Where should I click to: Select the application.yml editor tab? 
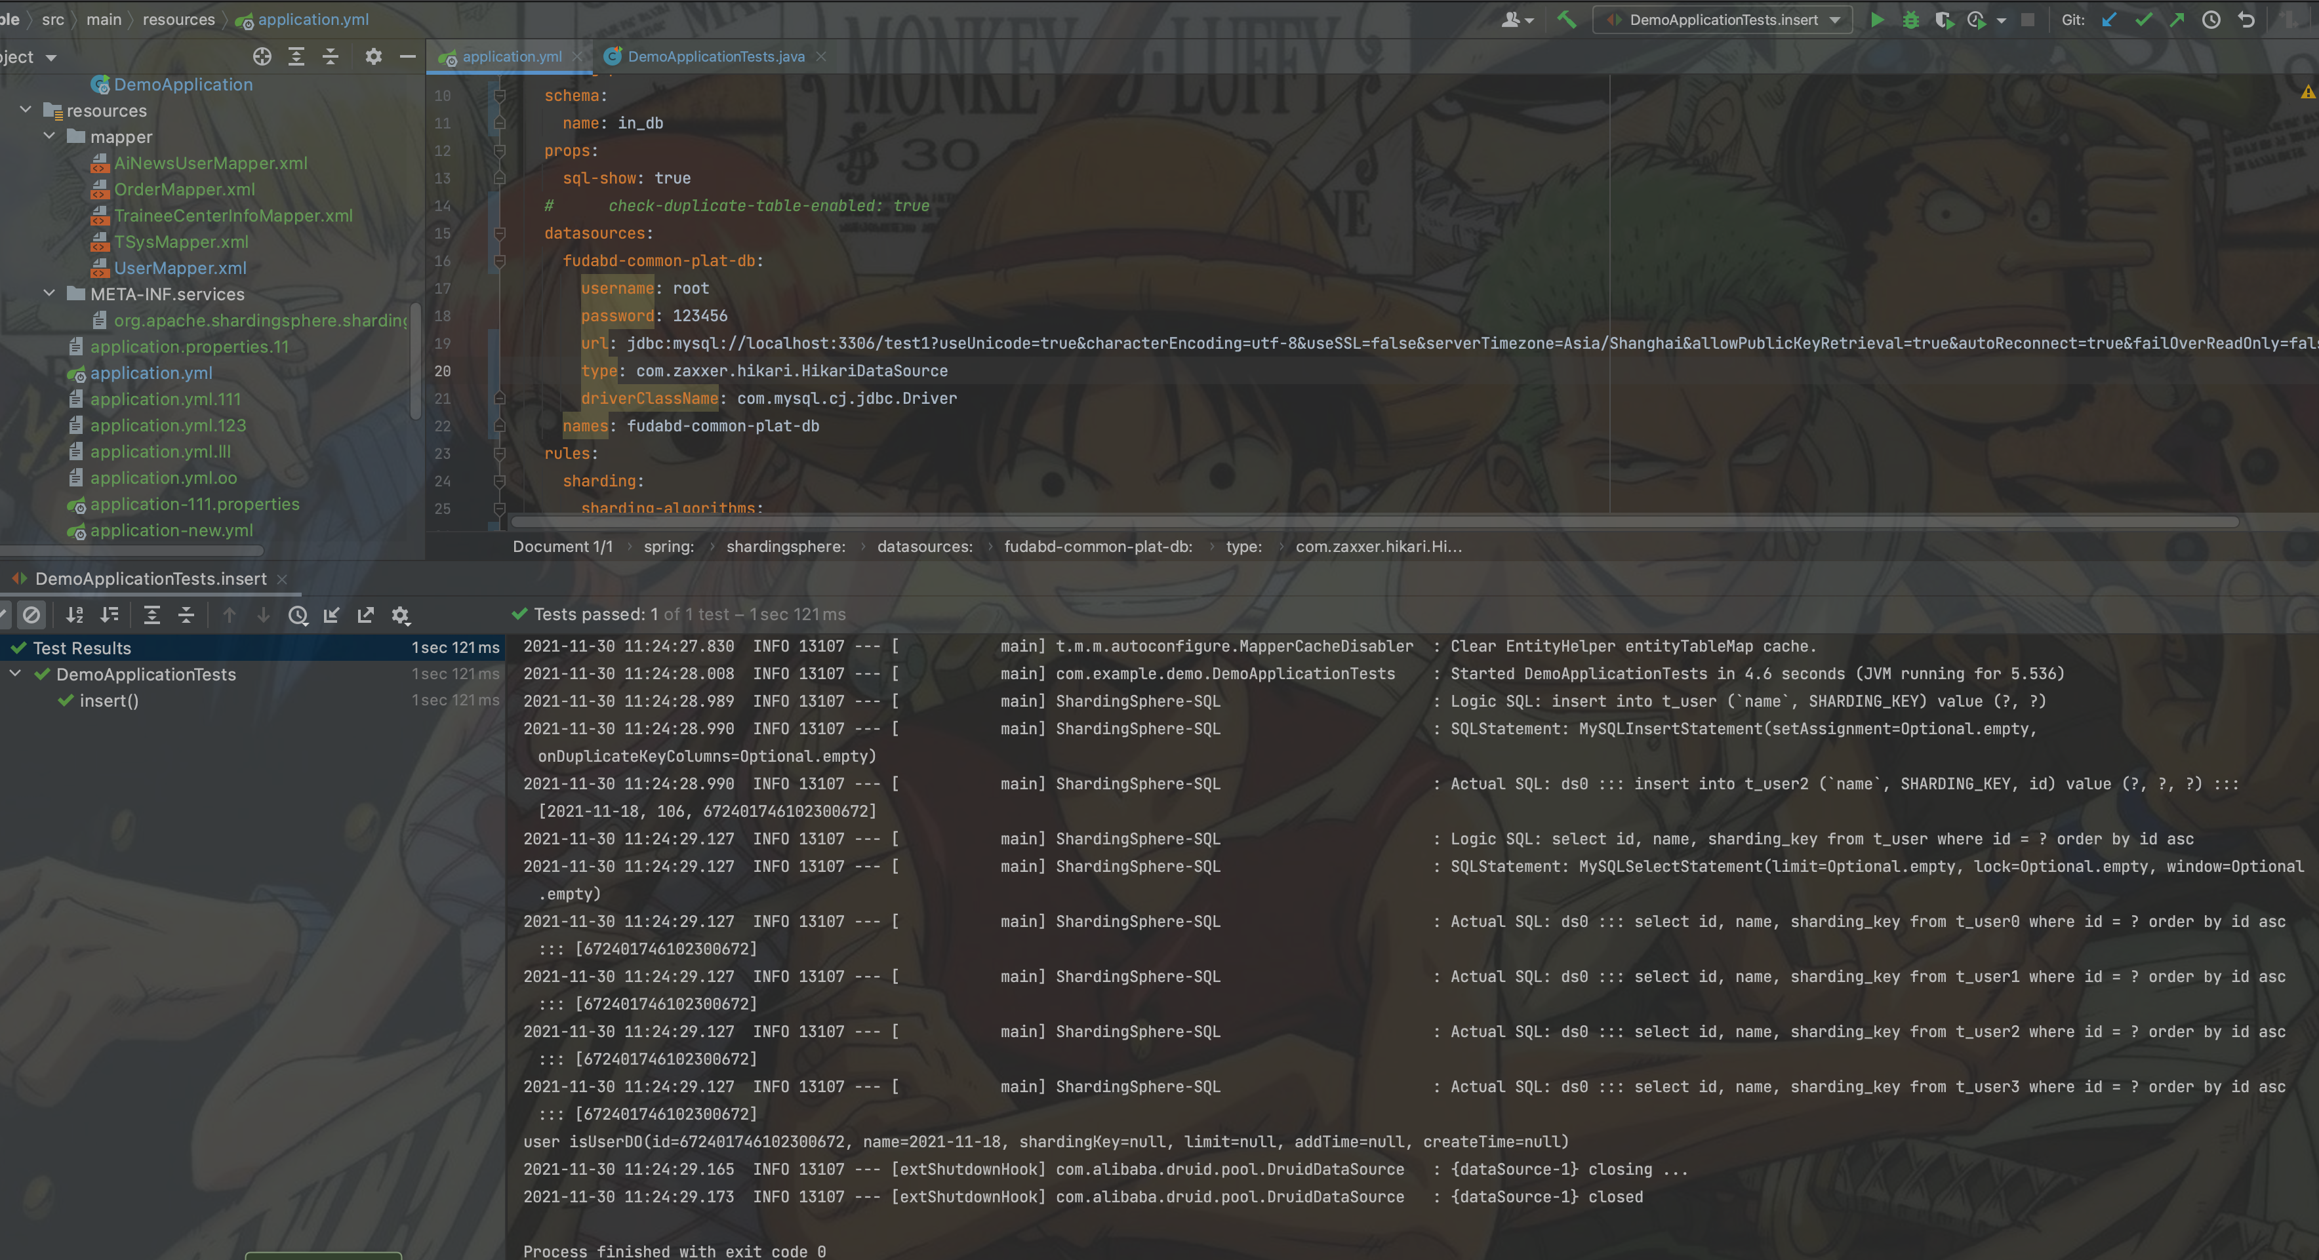pos(512,56)
